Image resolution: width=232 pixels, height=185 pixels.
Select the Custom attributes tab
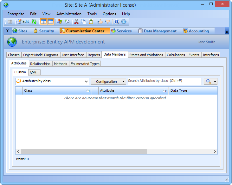click(20, 72)
